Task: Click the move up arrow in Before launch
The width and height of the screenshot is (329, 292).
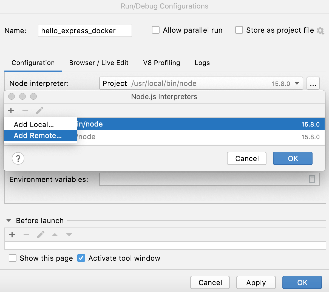Action: [x=55, y=235]
